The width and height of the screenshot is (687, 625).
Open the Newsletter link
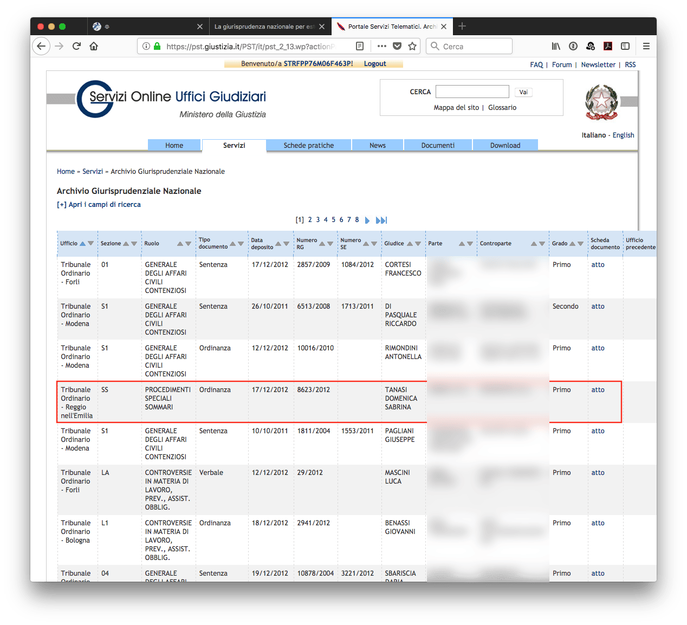coord(598,65)
